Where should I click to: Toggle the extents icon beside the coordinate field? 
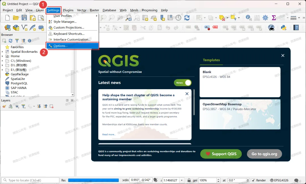point(156,180)
